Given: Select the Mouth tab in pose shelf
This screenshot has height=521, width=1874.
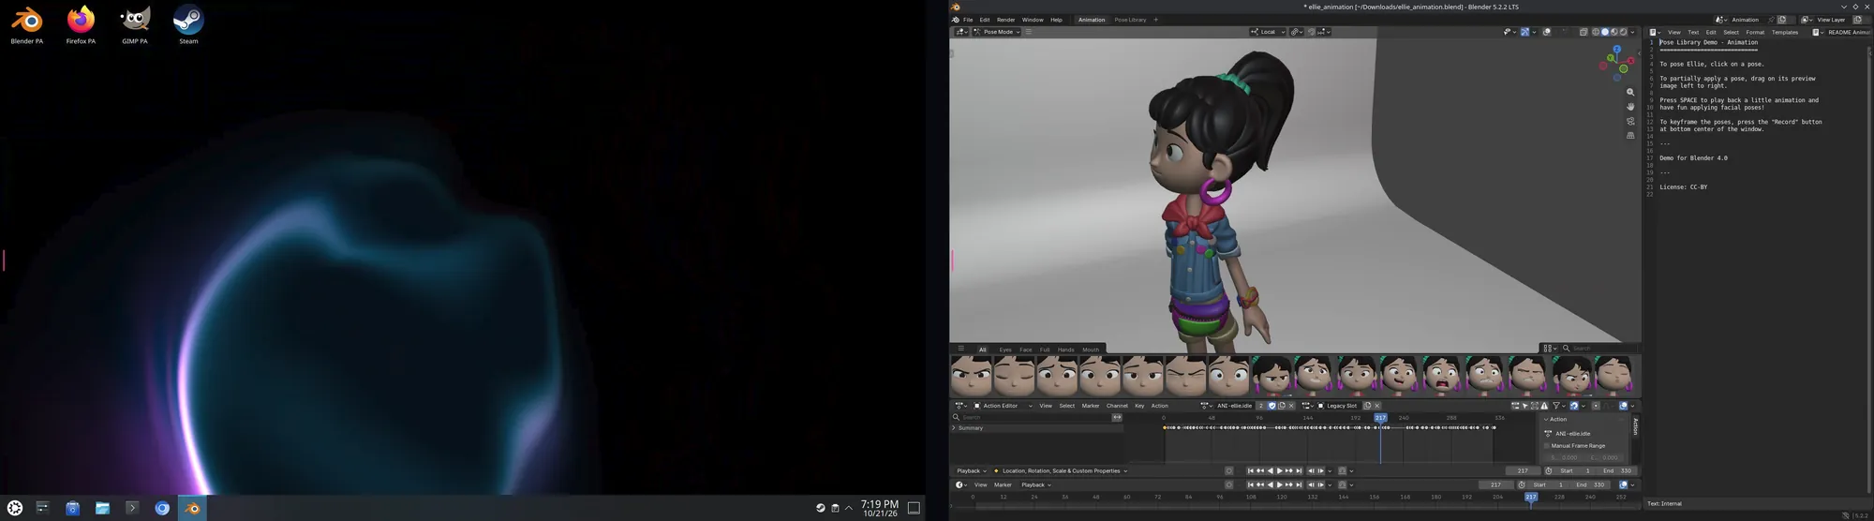Looking at the screenshot, I should [1091, 350].
